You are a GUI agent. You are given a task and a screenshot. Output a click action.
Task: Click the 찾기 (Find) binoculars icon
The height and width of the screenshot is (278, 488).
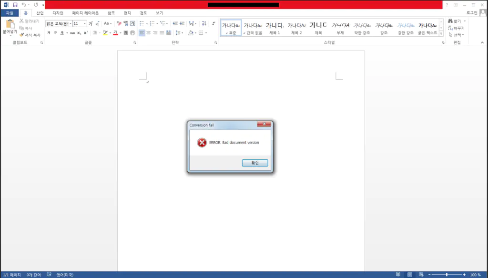450,21
